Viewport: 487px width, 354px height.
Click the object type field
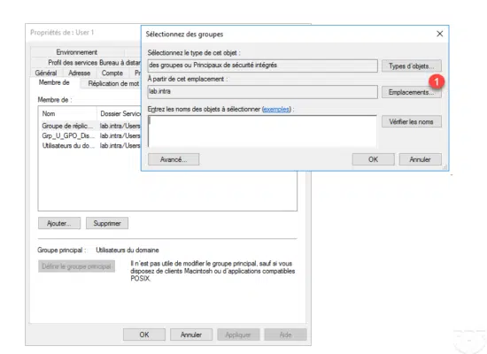click(262, 65)
